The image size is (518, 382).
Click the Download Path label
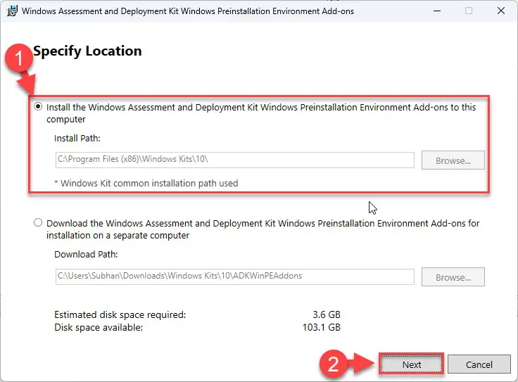click(x=86, y=254)
